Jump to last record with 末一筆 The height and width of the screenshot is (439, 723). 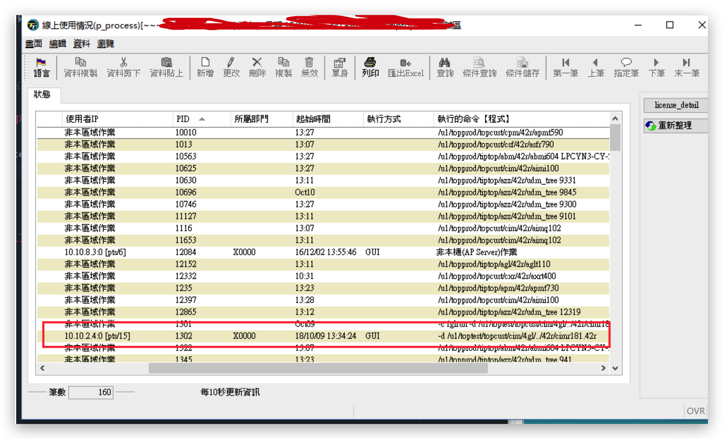point(687,67)
